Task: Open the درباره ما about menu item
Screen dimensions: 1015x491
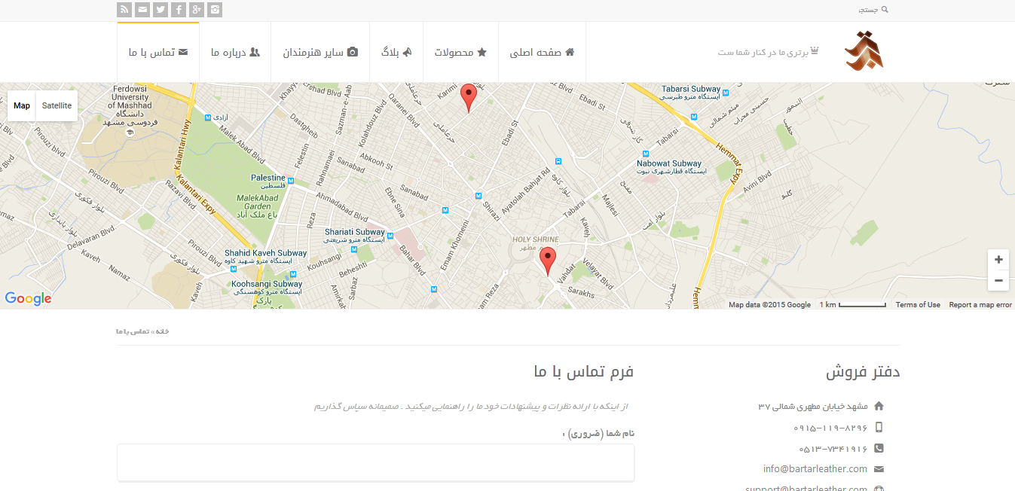Action: (235, 52)
